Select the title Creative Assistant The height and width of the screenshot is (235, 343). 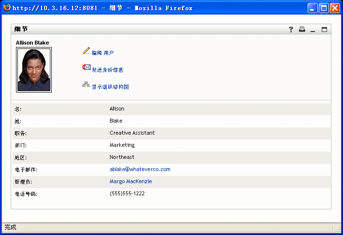click(x=132, y=133)
